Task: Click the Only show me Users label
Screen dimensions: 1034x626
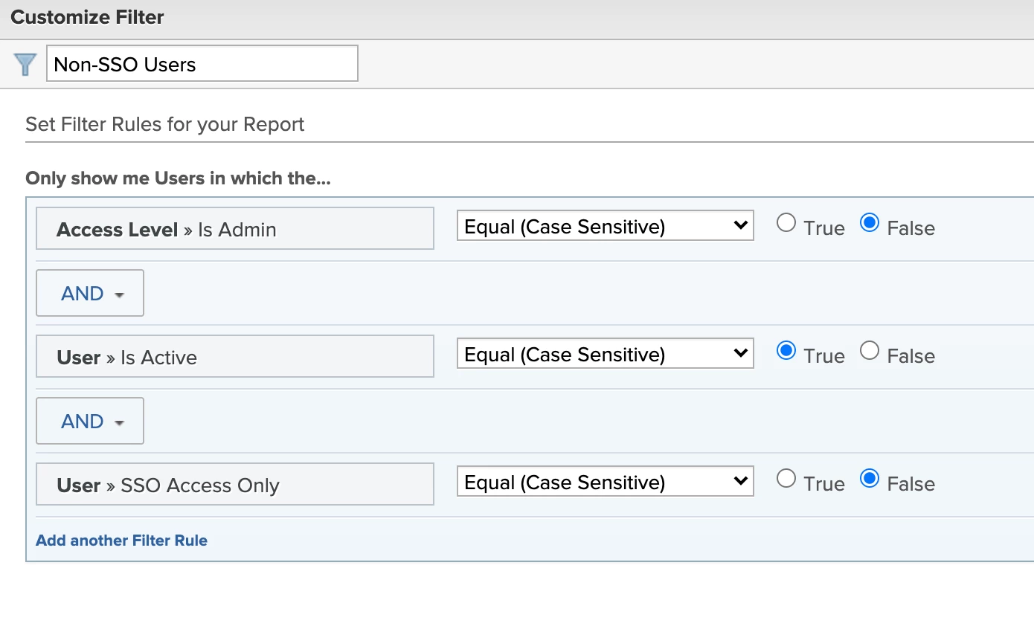Action: tap(179, 178)
